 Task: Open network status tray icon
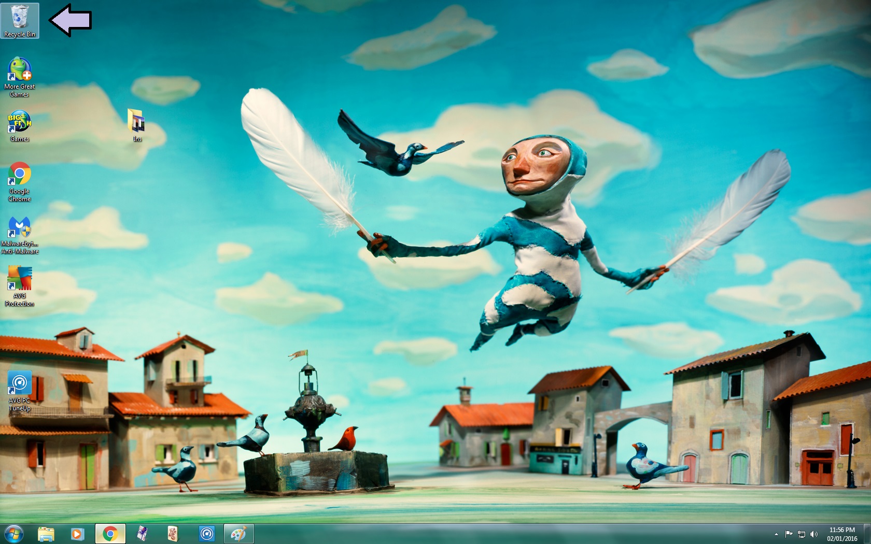802,534
